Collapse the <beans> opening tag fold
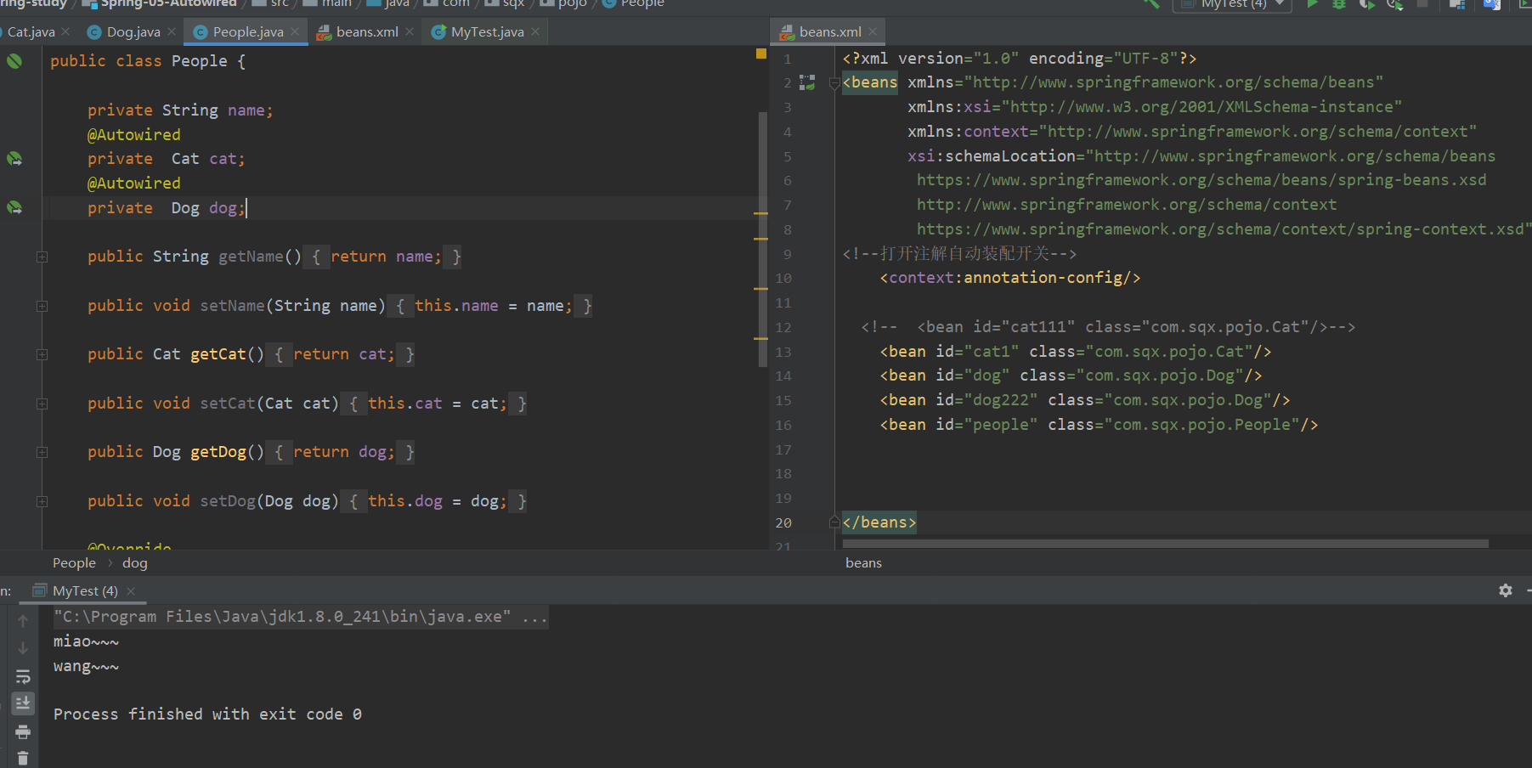1532x768 pixels. click(834, 82)
